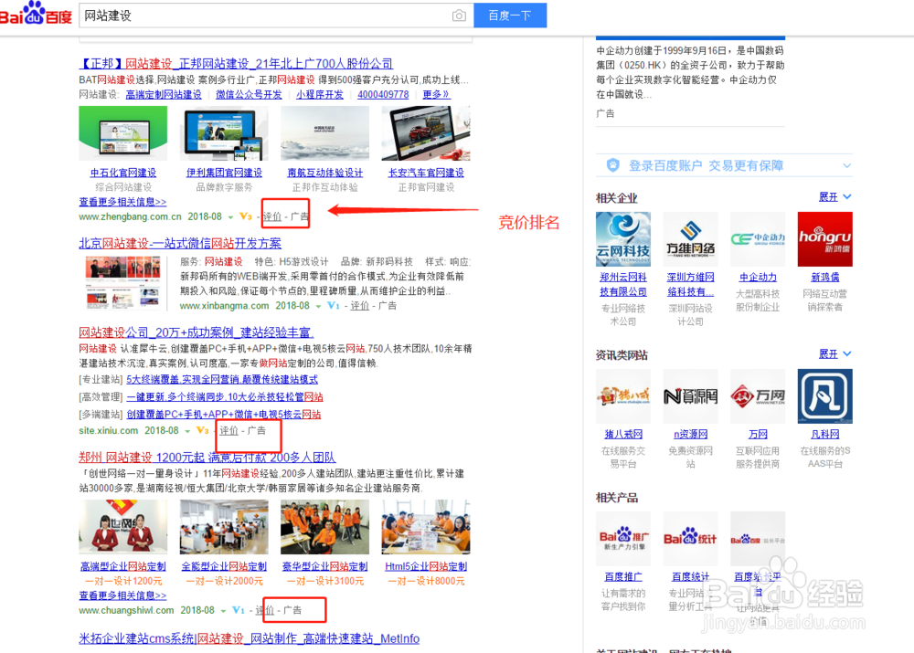This screenshot has height=653, width=914.
Task: Open camera image search icon
Action: pyautogui.click(x=459, y=16)
